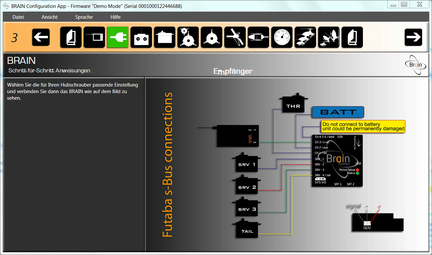Open the Ansicht menu

point(50,17)
